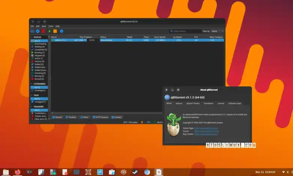Screen dimensions: 293x176
Task: Select Uncategorized under Categories
Action: tap(39, 90)
